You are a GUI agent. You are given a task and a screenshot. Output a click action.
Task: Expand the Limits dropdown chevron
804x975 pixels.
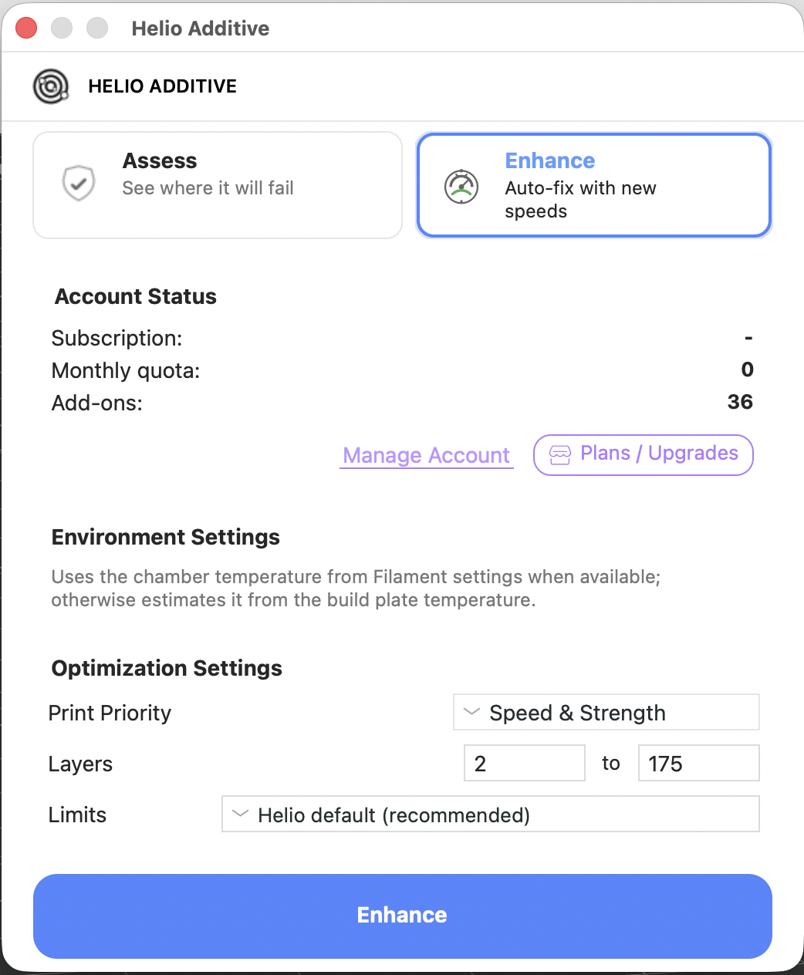(x=241, y=814)
